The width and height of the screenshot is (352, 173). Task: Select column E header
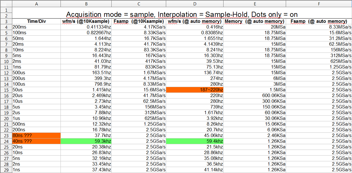pyautogui.click(x=255, y=4)
